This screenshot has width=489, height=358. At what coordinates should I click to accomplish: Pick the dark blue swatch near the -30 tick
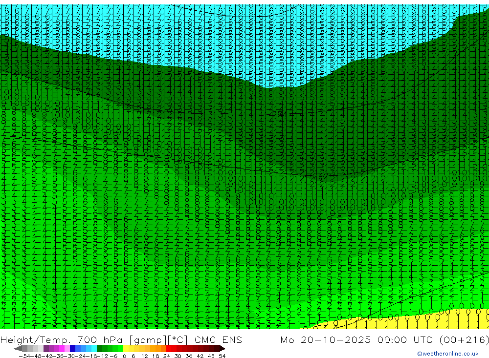(x=72, y=348)
